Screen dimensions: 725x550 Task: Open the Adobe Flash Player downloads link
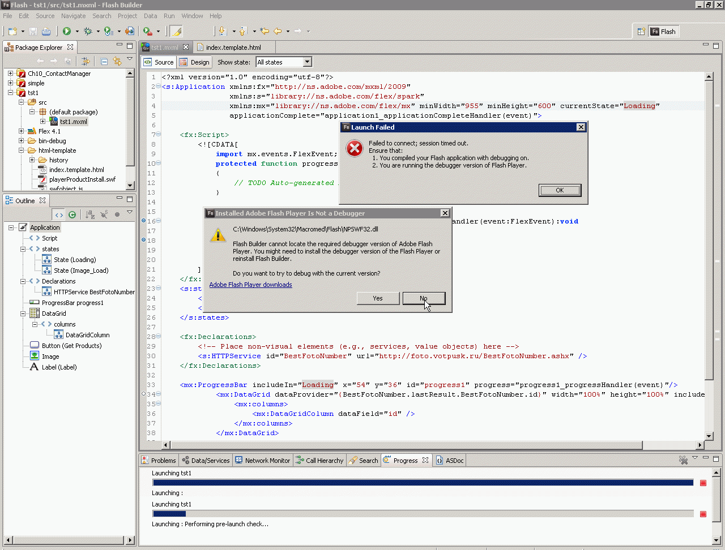pos(250,285)
